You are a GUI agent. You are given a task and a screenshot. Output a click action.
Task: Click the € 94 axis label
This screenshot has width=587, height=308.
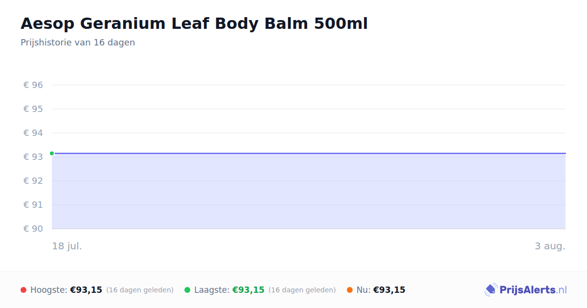click(x=33, y=133)
